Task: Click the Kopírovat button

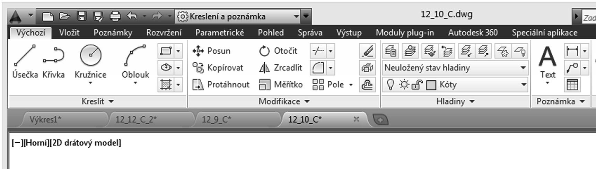Action: (x=218, y=68)
